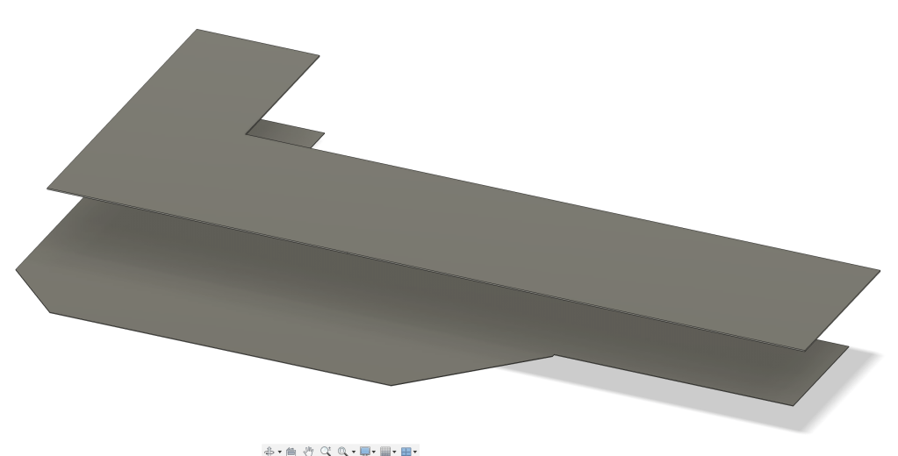
Task: Open the Grid and Snaps dropdown arrow
Action: click(394, 452)
